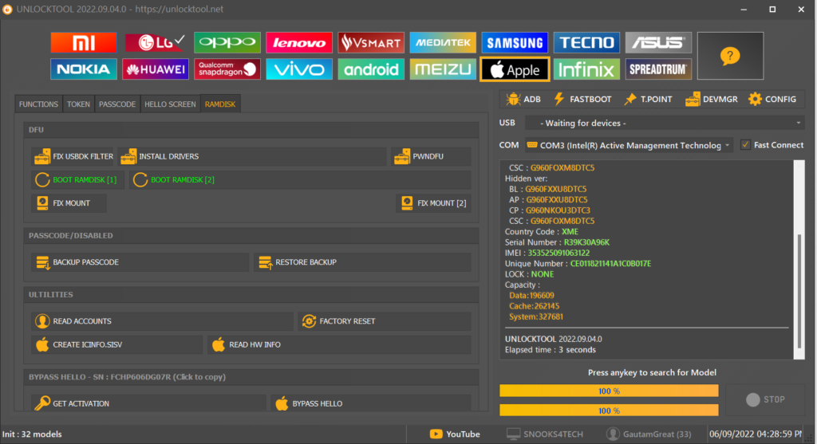This screenshot has width=817, height=444.
Task: Click SNOOKS4TECH computer name in status bar
Action: click(544, 434)
